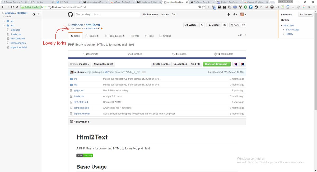Click the IntelliJ JetBrains toolbox icon

243,64
